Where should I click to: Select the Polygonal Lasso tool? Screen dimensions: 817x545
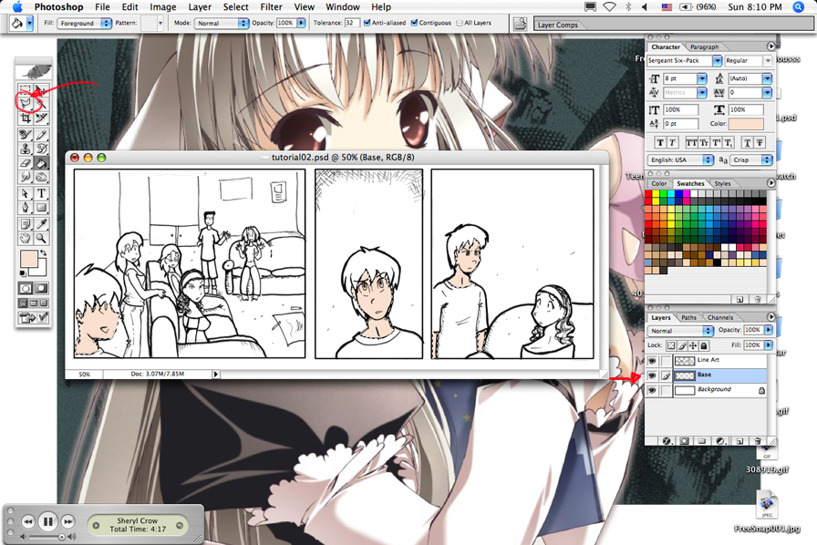25,103
